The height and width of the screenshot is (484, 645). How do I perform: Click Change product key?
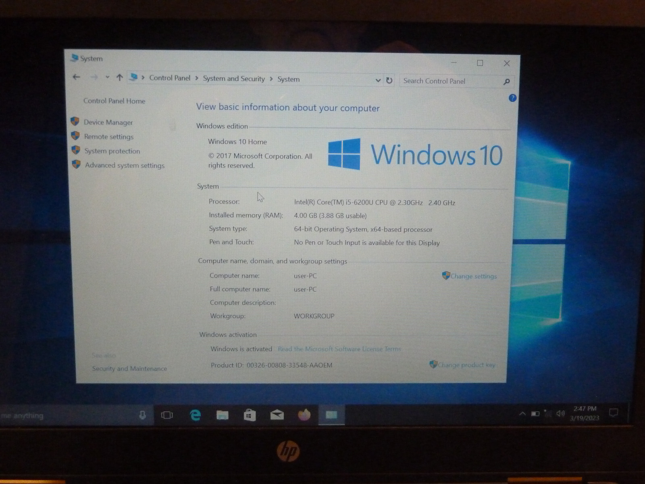(466, 365)
